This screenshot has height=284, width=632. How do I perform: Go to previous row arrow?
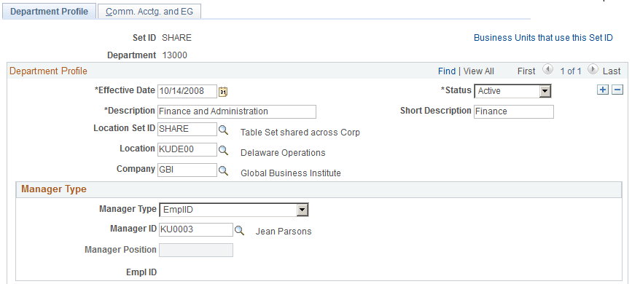pos(547,70)
